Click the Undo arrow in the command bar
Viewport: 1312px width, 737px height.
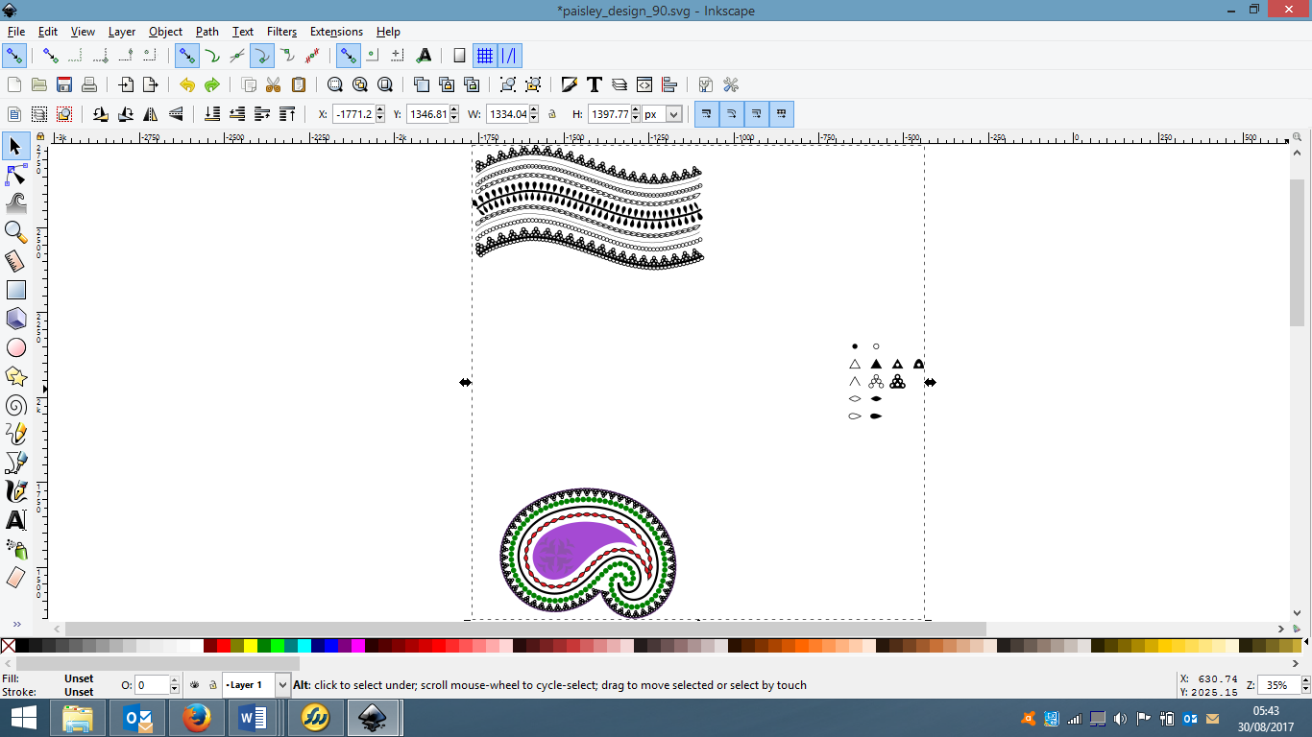[x=186, y=84]
